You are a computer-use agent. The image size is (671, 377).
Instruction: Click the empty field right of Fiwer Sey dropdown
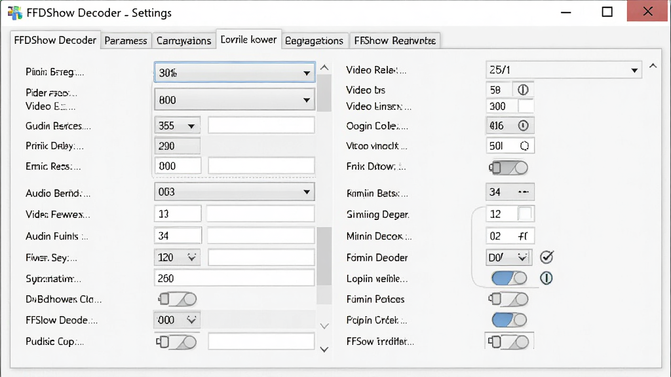[261, 257]
